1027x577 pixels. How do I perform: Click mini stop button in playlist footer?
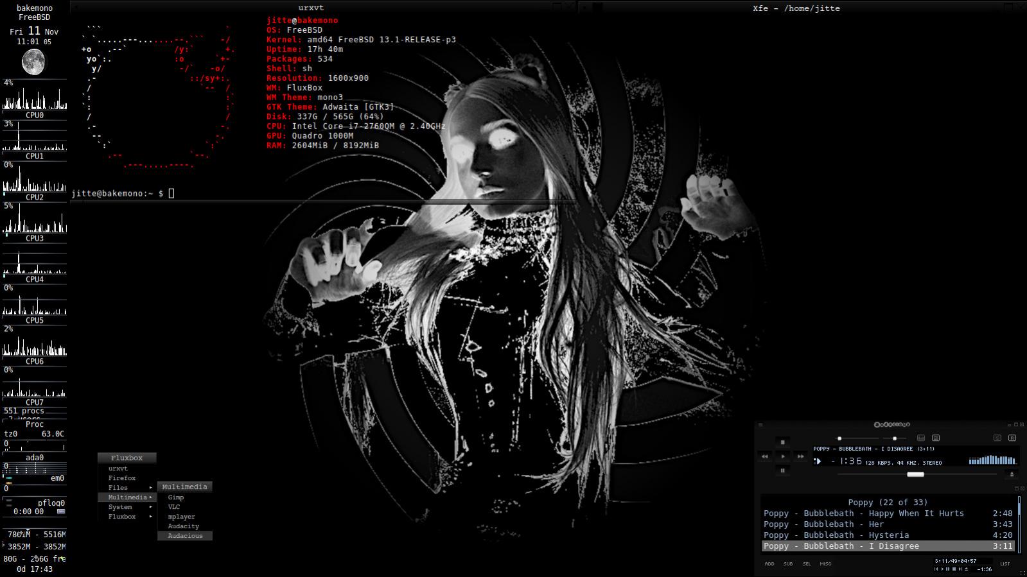tap(954, 569)
